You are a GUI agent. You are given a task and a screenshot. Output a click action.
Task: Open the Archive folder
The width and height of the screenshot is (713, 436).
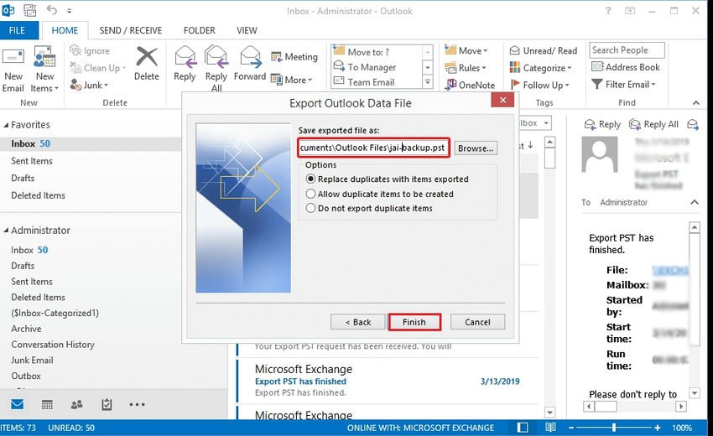pyautogui.click(x=26, y=329)
